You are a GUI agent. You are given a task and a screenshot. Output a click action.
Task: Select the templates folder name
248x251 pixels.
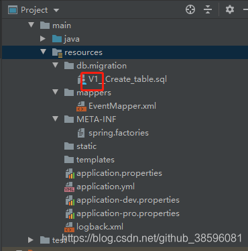(x=95, y=160)
